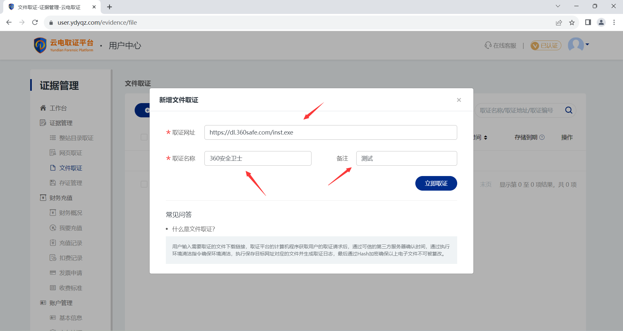Click the 充值记录 icon
This screenshot has width=623, height=331.
[53, 242]
